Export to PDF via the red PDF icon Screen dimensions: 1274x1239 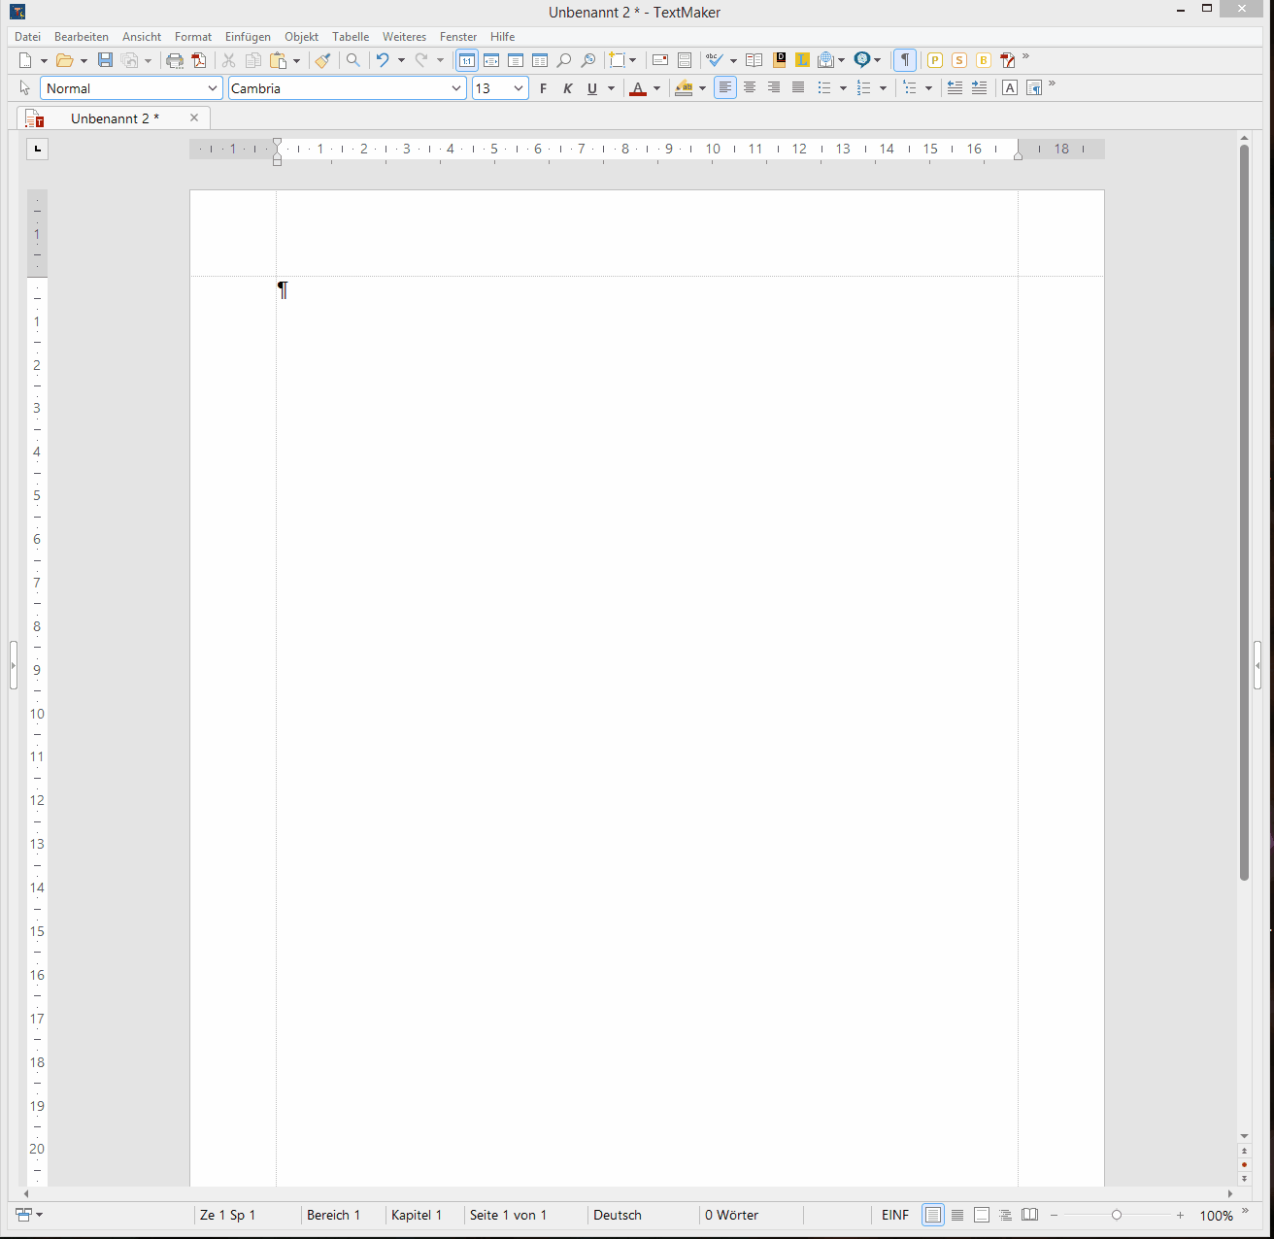(x=199, y=60)
